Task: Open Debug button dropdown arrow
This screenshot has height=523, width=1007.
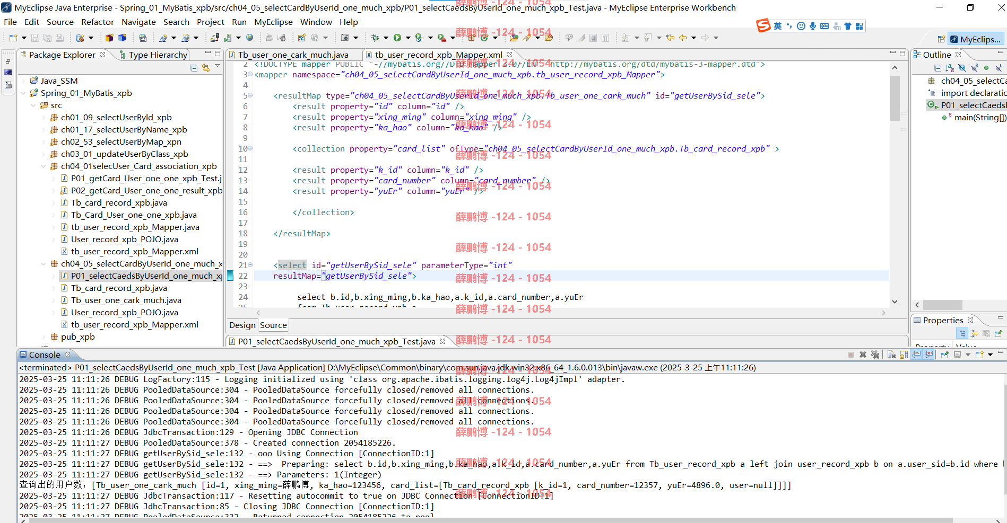Action: (386, 38)
